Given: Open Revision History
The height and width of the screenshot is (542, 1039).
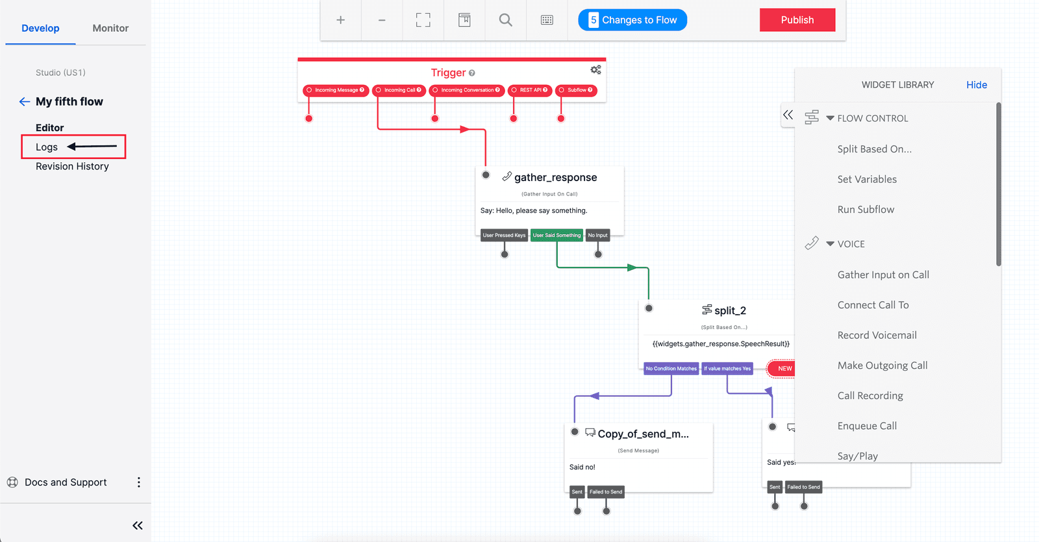Looking at the screenshot, I should tap(72, 167).
